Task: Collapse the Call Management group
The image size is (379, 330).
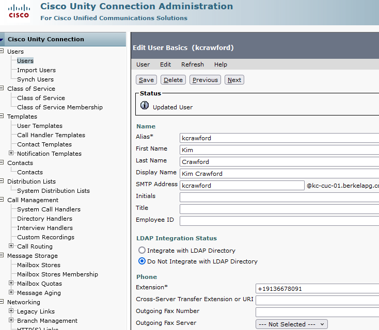Action: (x=2, y=200)
